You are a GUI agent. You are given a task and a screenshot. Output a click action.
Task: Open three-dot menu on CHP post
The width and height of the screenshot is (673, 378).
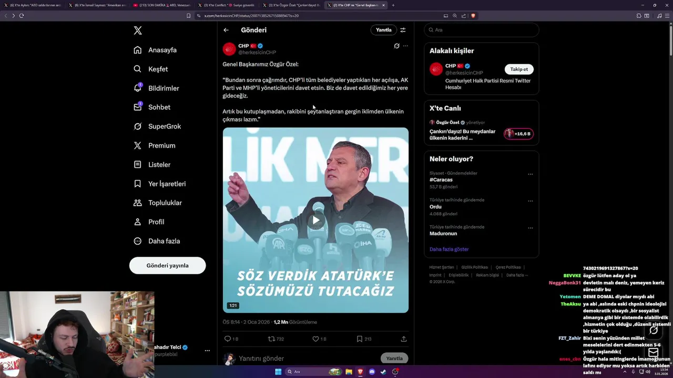(405, 46)
